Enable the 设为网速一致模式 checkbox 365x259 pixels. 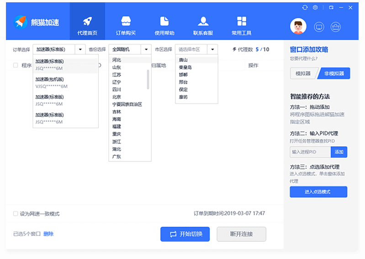16,213
